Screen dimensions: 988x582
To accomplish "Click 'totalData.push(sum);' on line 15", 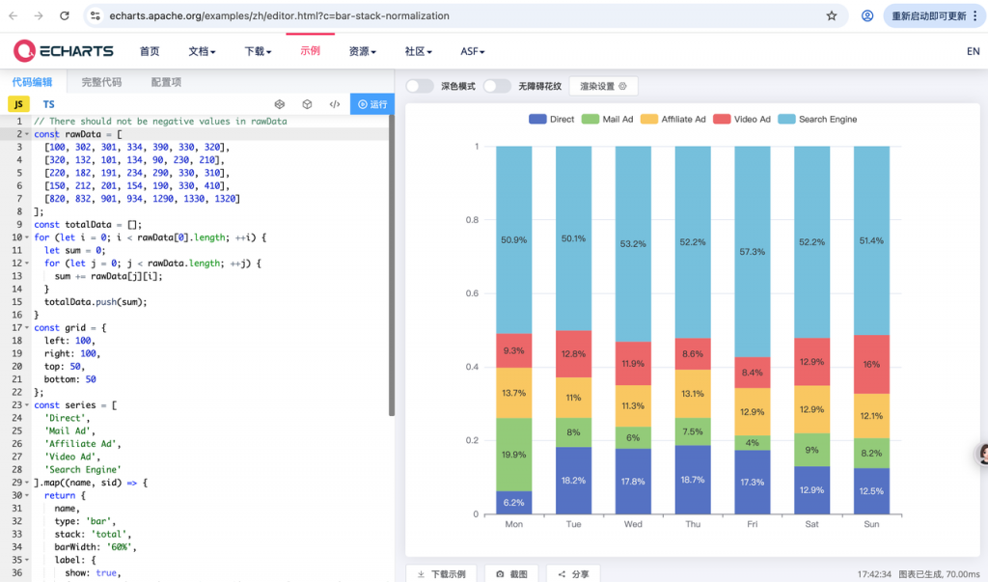I will pyautogui.click(x=96, y=302).
